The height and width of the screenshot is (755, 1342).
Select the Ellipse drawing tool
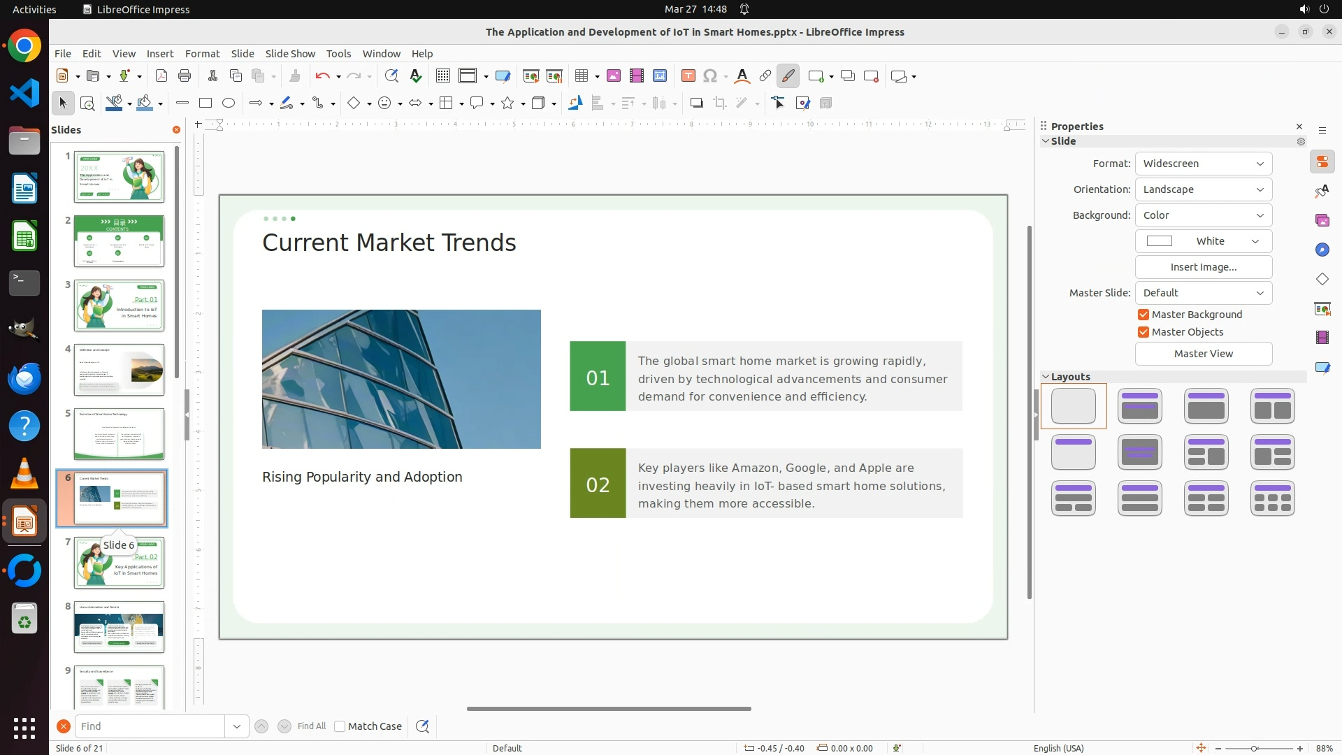point(229,103)
